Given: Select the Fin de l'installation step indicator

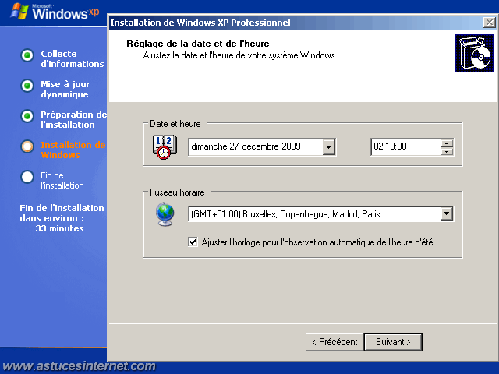Looking at the screenshot, I should (x=27, y=177).
